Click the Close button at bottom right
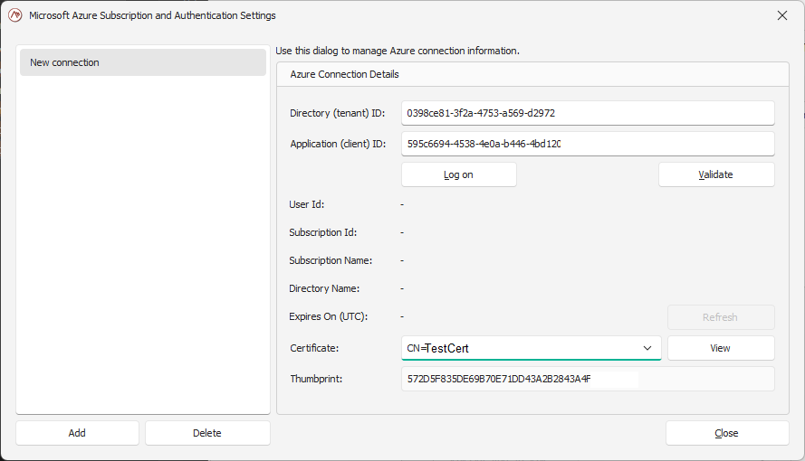Image resolution: width=805 pixels, height=461 pixels. coord(727,433)
